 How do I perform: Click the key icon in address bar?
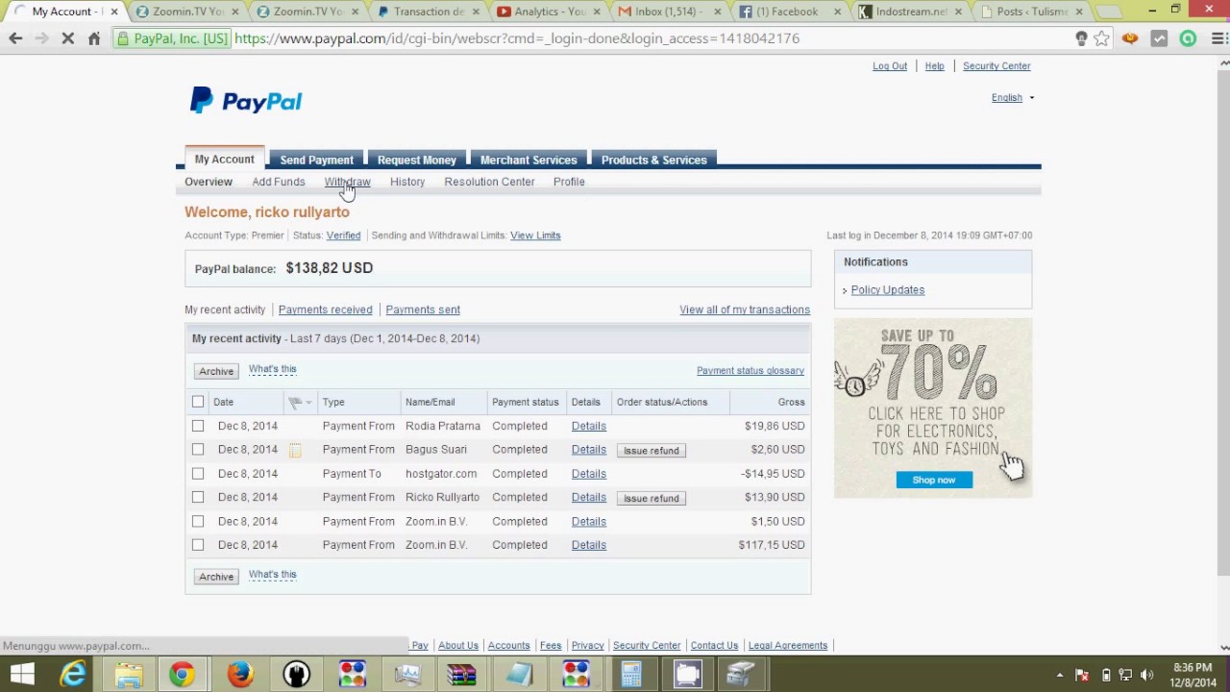[x=1081, y=38]
